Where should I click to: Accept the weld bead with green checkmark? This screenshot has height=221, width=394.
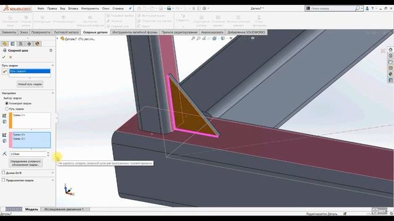coord(4,57)
